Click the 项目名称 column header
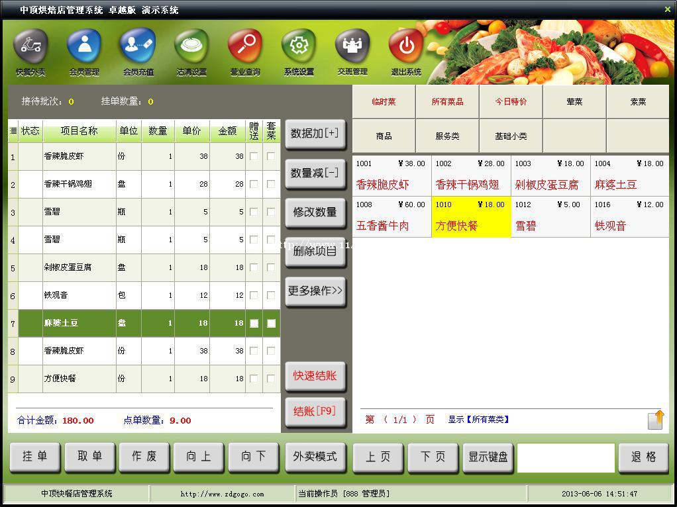Viewport: 677px width, 507px height. (x=79, y=131)
